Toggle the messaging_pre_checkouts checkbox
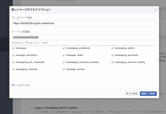Viewport: 166px width, 114px height. tap(13, 62)
